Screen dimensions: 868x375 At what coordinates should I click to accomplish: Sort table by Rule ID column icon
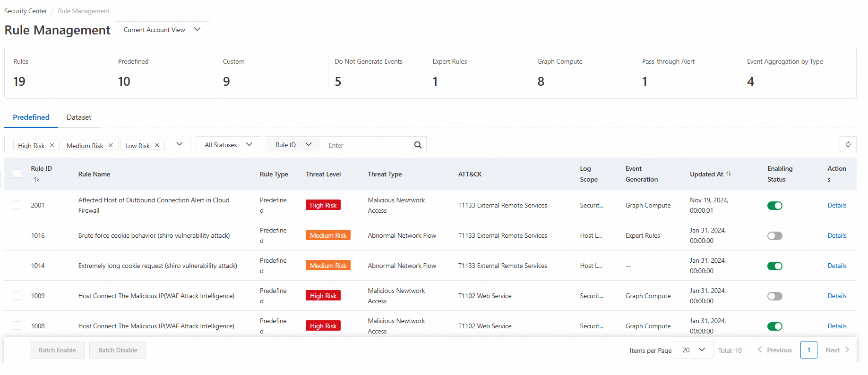[36, 179]
